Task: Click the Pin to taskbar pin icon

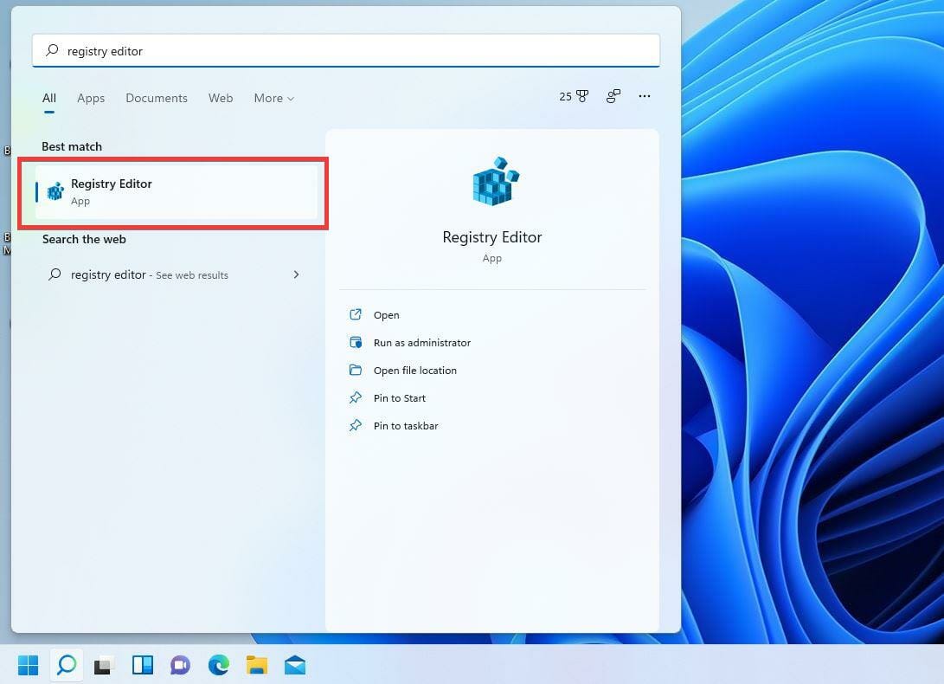Action: (x=356, y=425)
